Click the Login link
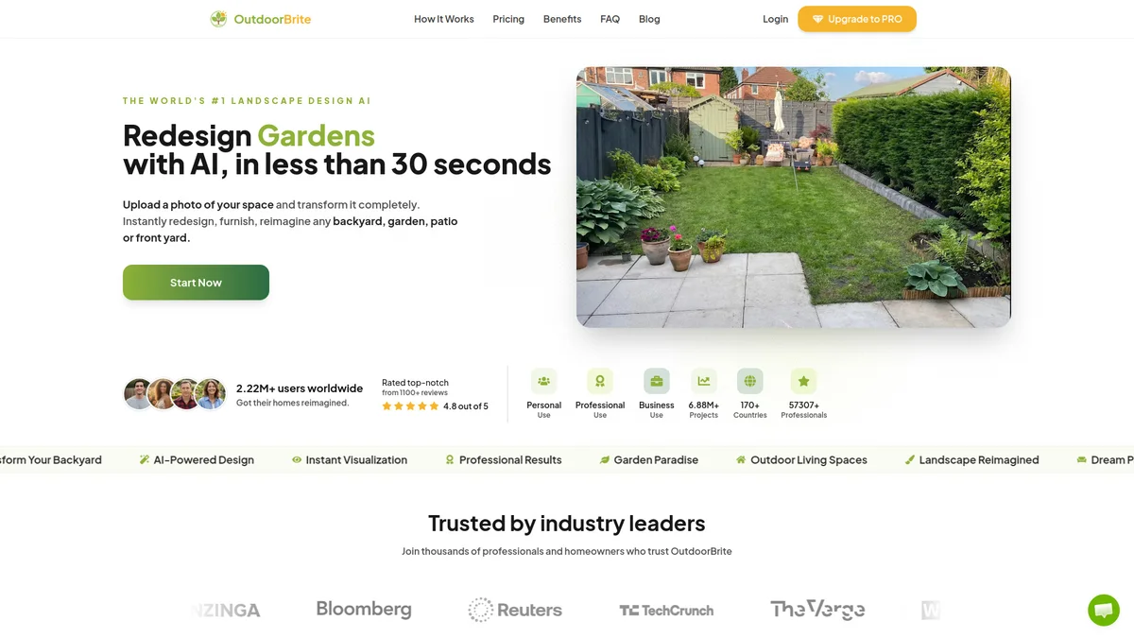 [776, 19]
